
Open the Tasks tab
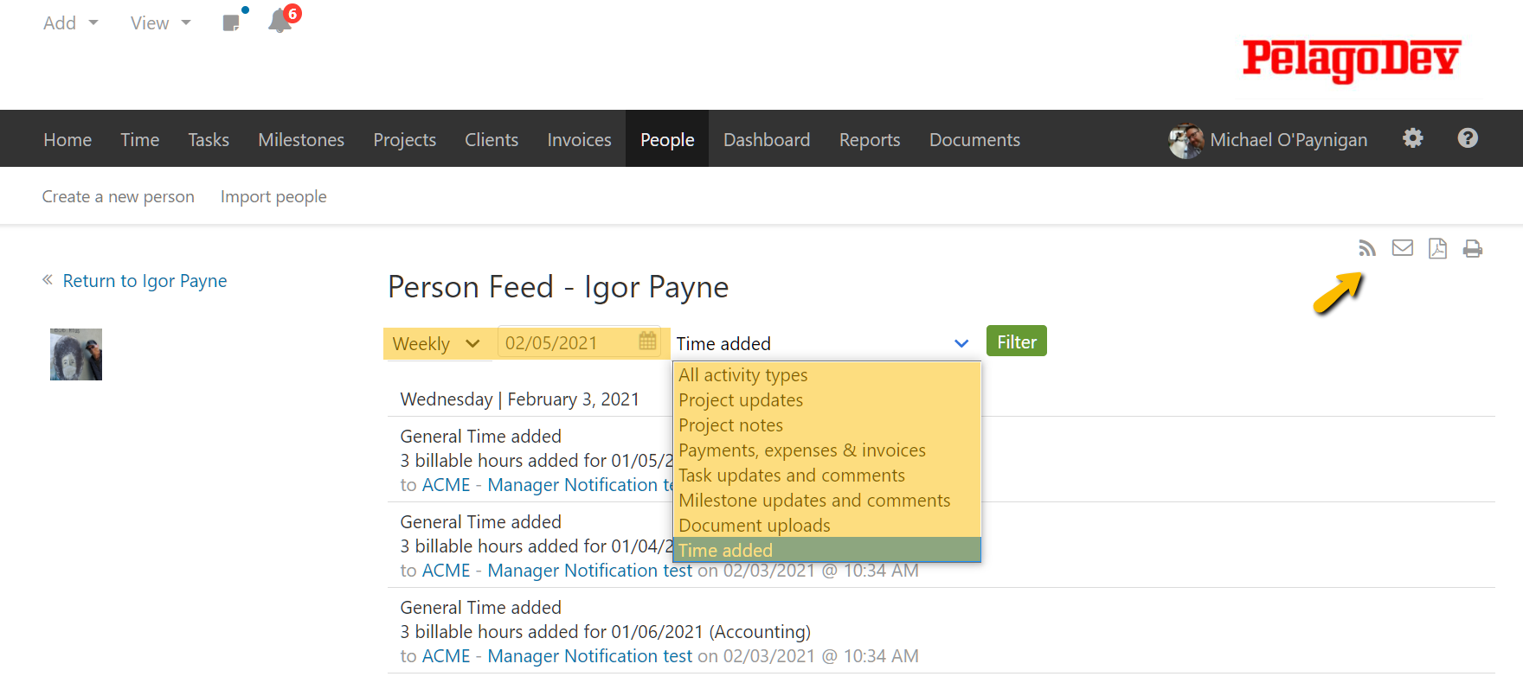(209, 139)
